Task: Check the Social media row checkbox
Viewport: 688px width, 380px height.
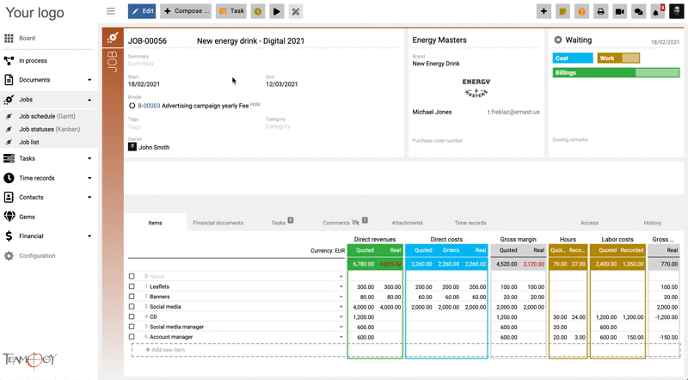Action: point(132,306)
